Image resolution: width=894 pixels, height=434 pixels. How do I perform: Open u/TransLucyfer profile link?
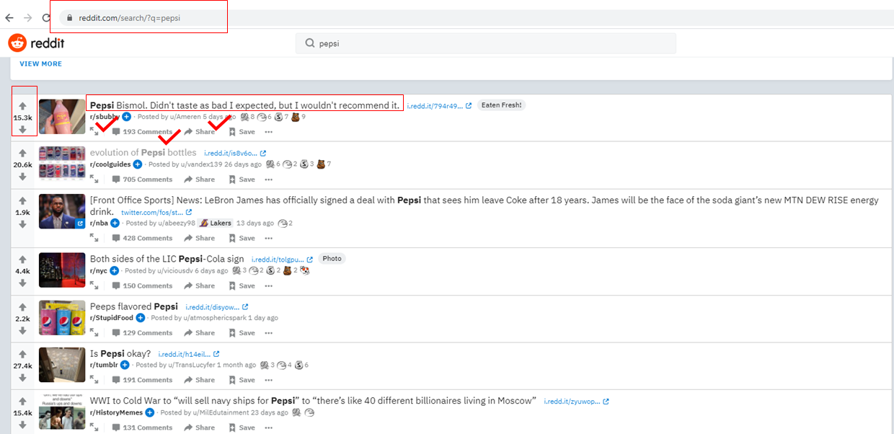point(192,366)
